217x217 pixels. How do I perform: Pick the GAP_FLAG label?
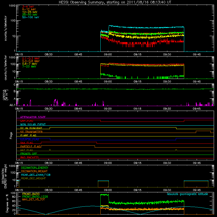pyautogui.click(x=27, y=121)
